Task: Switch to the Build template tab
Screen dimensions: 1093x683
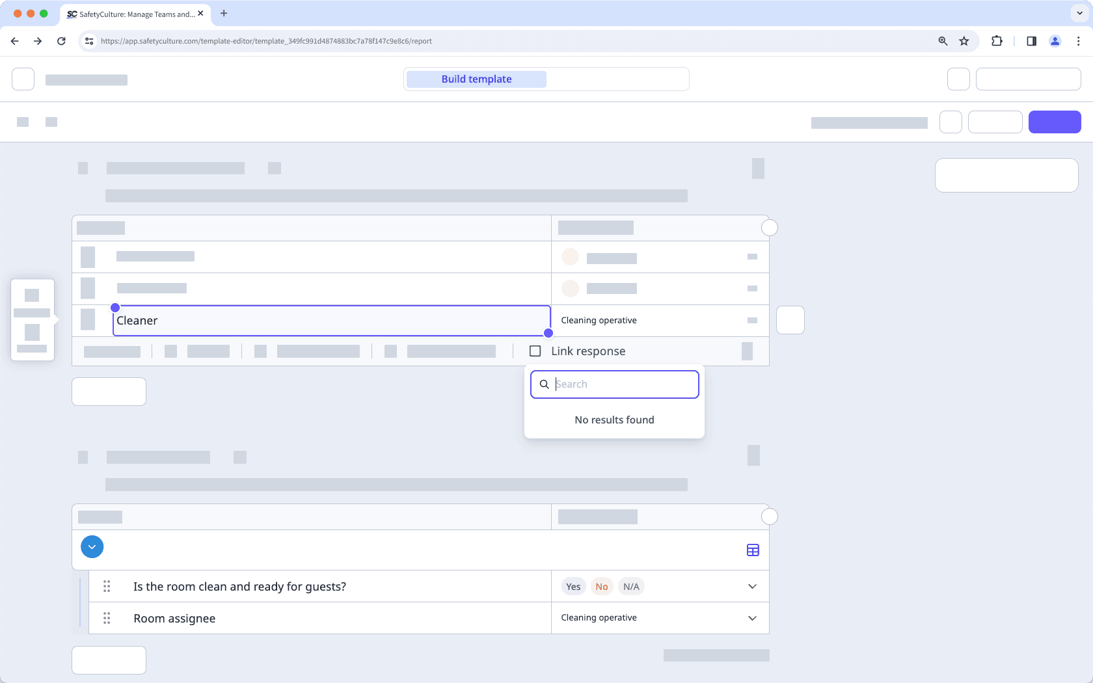Action: [476, 79]
